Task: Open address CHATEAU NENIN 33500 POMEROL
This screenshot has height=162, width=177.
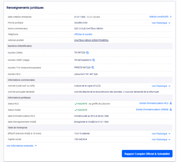Action: pyautogui.click(x=91, y=40)
